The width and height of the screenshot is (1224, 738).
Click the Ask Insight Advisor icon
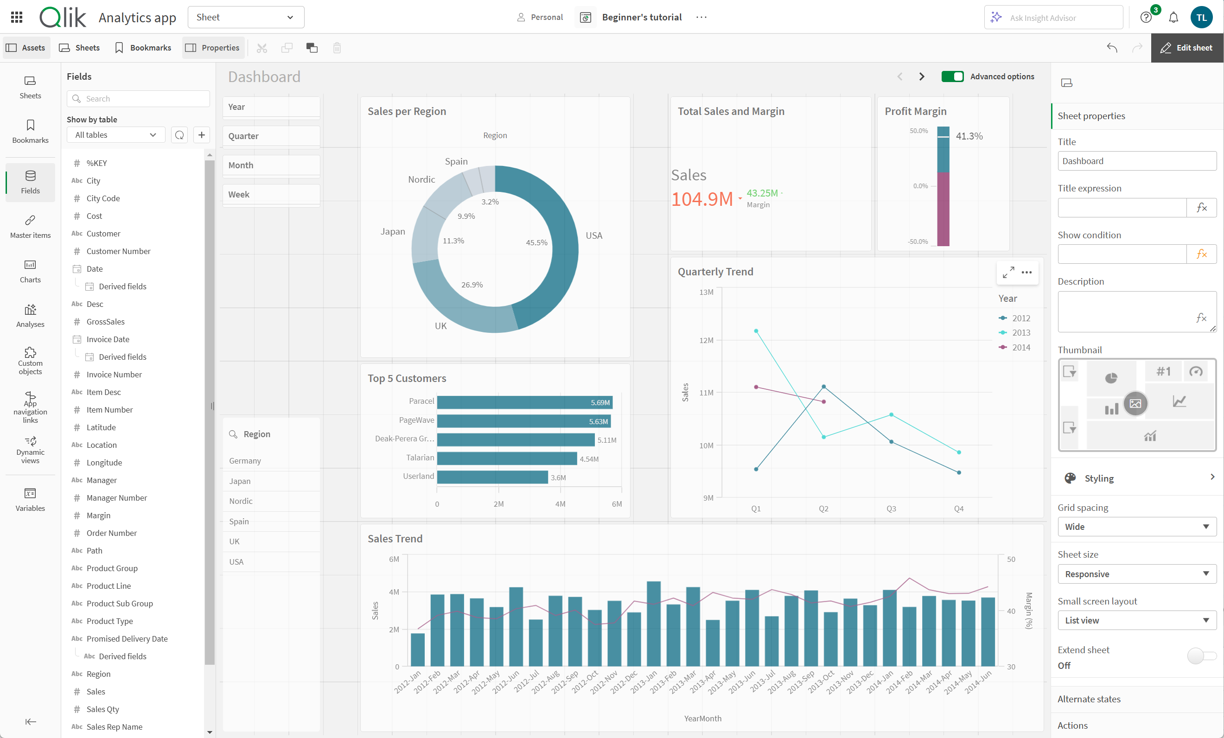point(996,17)
